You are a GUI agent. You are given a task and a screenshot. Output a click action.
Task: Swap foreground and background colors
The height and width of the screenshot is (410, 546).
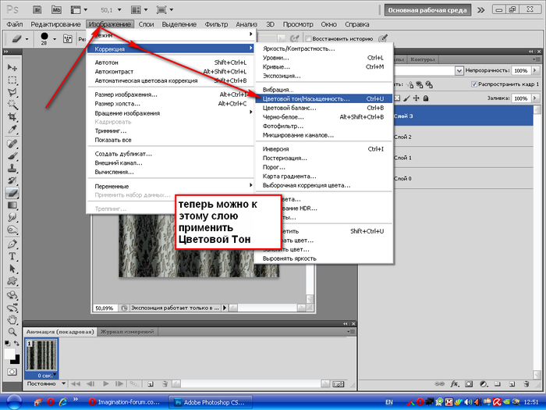tap(16, 344)
